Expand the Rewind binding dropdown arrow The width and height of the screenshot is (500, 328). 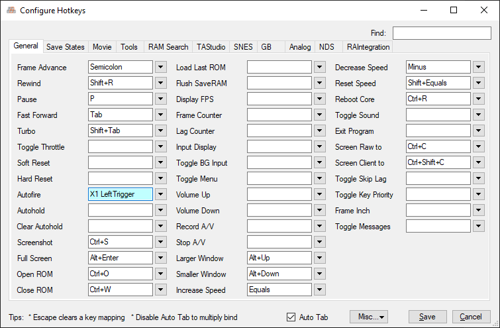161,83
